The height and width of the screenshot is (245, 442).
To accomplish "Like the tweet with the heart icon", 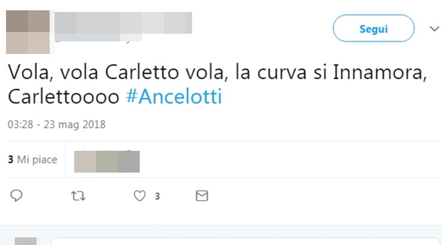I will [x=140, y=196].
